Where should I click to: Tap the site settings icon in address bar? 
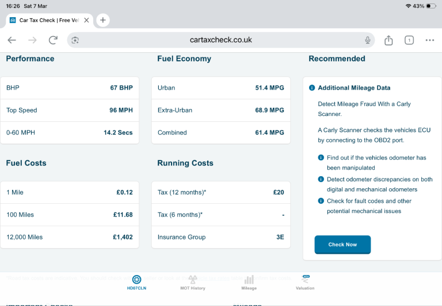pyautogui.click(x=75, y=40)
